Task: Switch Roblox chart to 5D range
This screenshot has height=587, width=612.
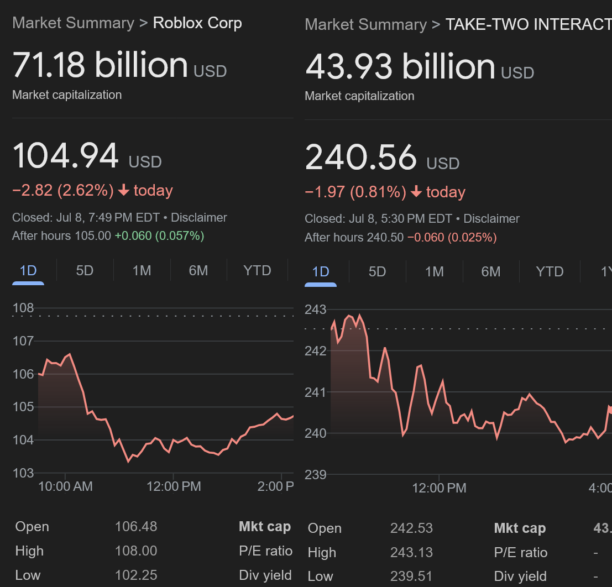Action: click(x=85, y=270)
